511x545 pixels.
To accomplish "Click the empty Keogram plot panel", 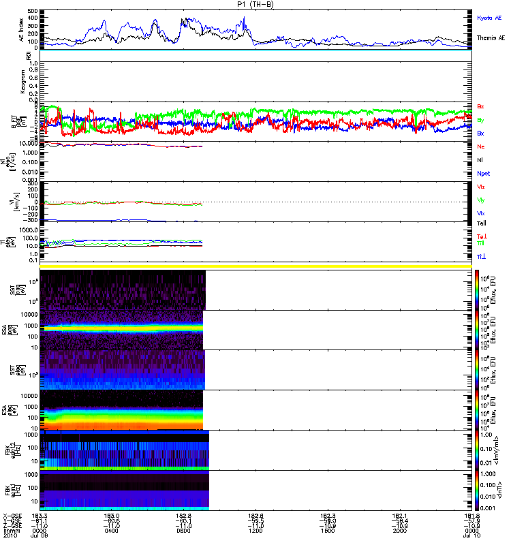I will (x=256, y=82).
